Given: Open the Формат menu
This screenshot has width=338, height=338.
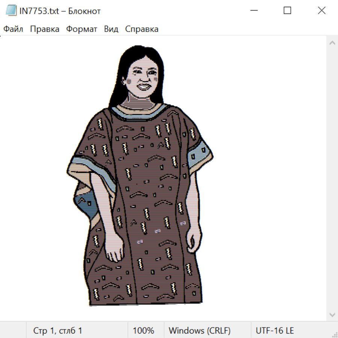Looking at the screenshot, I should click(x=81, y=29).
